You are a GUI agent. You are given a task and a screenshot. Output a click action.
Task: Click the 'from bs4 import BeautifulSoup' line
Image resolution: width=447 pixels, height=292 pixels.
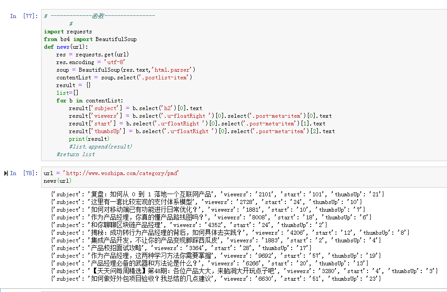(90, 39)
